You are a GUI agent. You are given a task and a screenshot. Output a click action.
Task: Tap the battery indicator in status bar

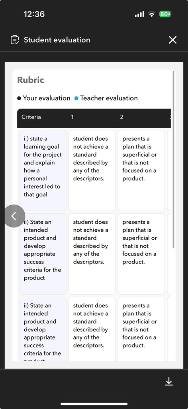pyautogui.click(x=165, y=14)
